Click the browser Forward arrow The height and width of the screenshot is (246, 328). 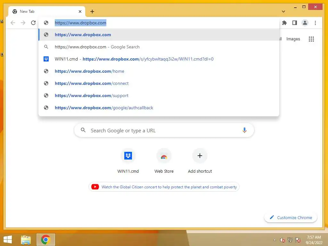[23, 23]
